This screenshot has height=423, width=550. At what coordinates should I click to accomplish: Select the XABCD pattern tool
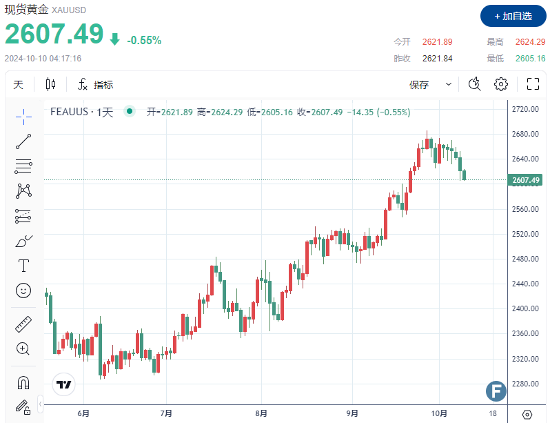point(23,190)
